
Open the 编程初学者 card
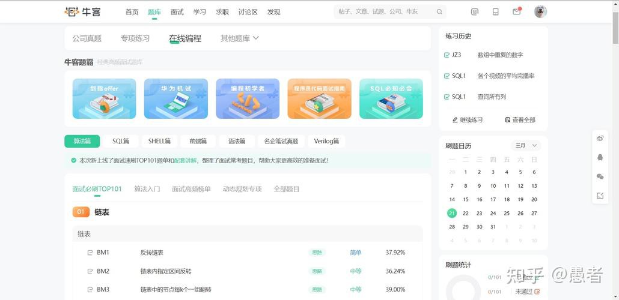click(248, 98)
